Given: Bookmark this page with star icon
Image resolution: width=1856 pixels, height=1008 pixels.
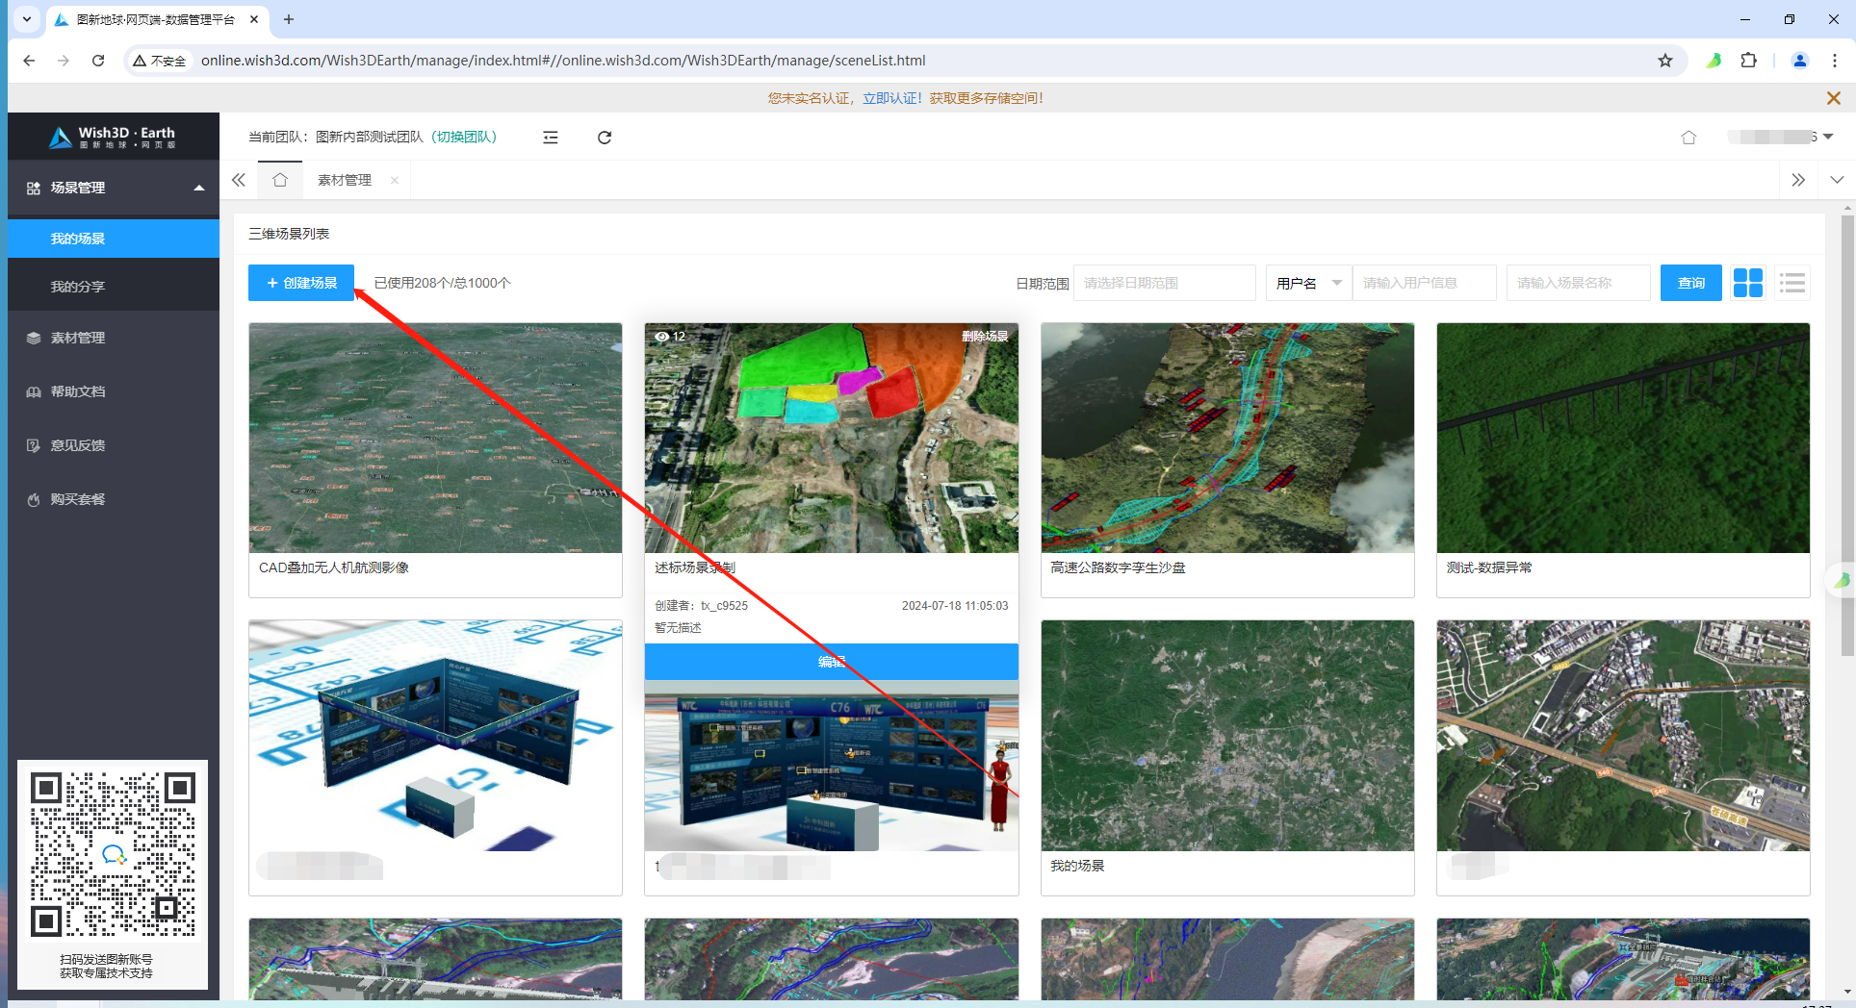Looking at the screenshot, I should point(1665,61).
